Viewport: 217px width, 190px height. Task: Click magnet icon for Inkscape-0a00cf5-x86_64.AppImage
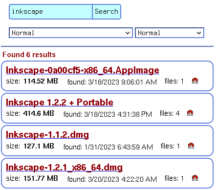[195, 81]
